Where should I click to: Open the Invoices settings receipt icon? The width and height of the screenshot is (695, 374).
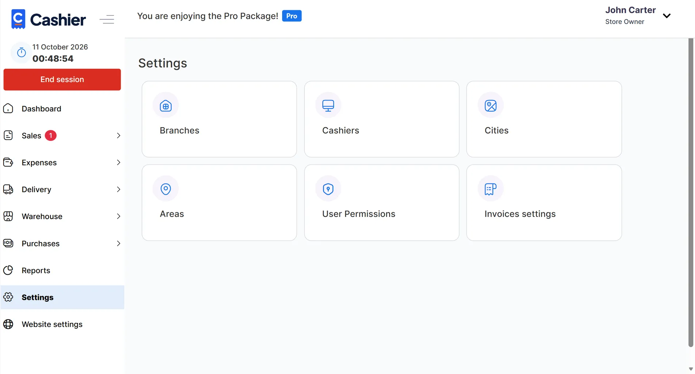point(490,189)
